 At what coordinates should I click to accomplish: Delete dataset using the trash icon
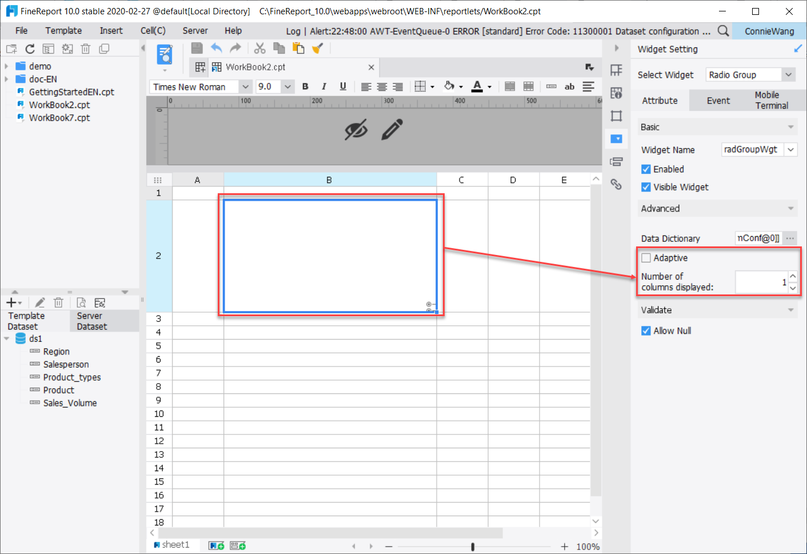point(58,303)
